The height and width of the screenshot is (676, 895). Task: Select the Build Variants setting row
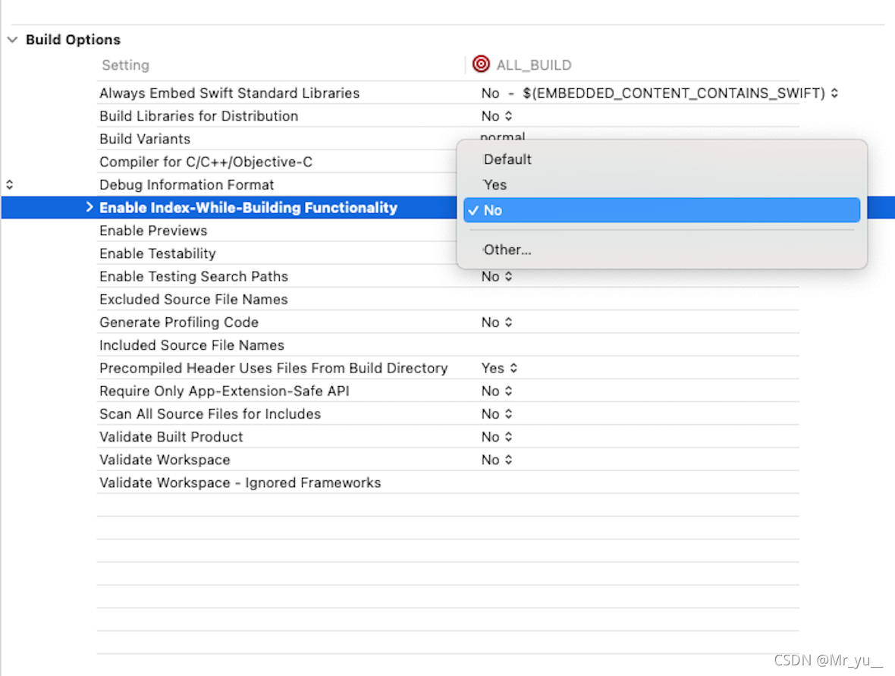pos(145,139)
